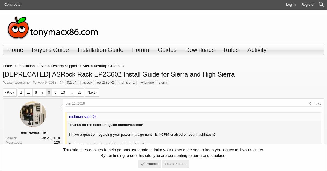Select the ivy bridge tag

tap(147, 83)
